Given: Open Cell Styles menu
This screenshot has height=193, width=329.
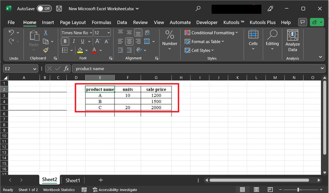Looking at the screenshot, I should click(199, 50).
